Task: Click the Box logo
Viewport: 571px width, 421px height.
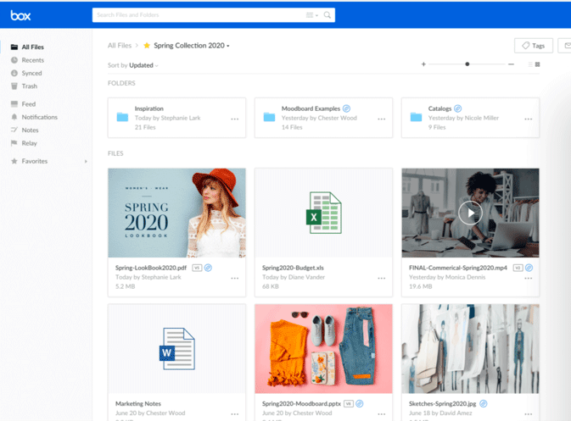Action: coord(20,15)
